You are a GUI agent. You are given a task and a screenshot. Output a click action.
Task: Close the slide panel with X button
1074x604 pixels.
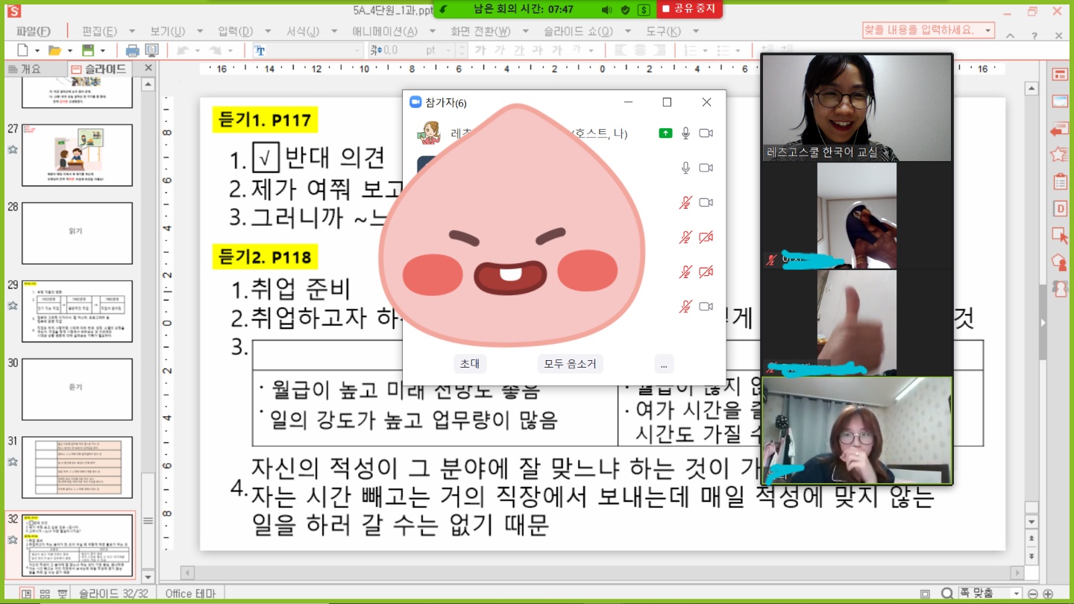tap(148, 68)
